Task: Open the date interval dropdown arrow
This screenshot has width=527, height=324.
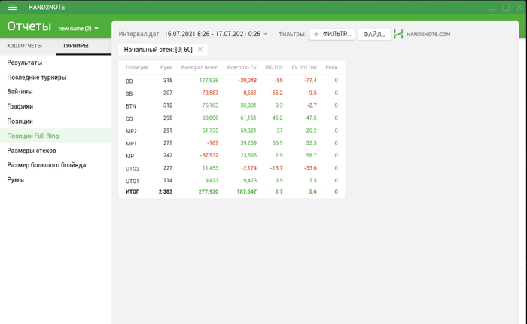Action: point(266,34)
